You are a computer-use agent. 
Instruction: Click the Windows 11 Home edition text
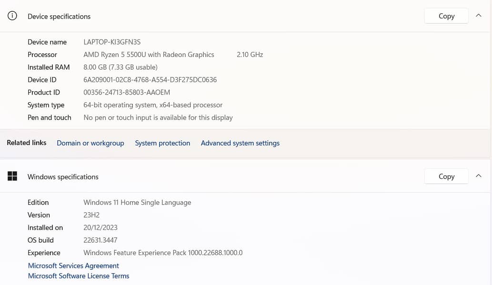(x=137, y=202)
